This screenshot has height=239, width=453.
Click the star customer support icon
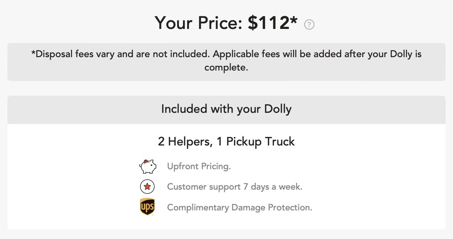coord(147,187)
